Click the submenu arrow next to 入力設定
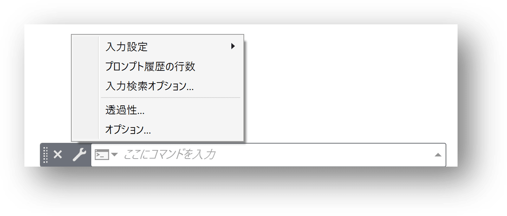The image size is (507, 216). 233,46
